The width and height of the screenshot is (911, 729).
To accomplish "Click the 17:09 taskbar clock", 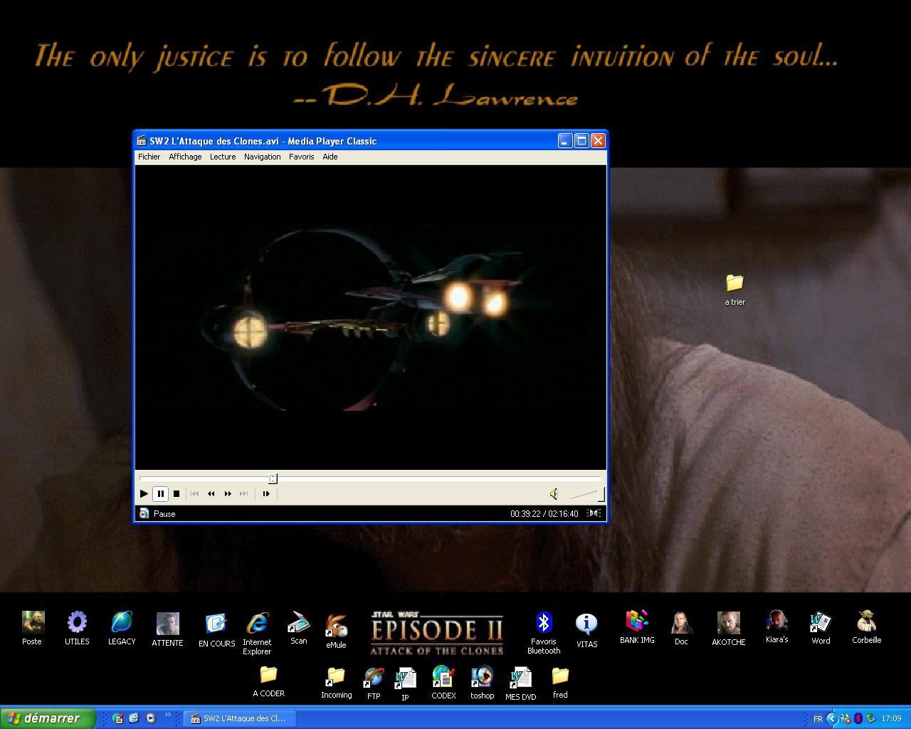I will point(891,719).
